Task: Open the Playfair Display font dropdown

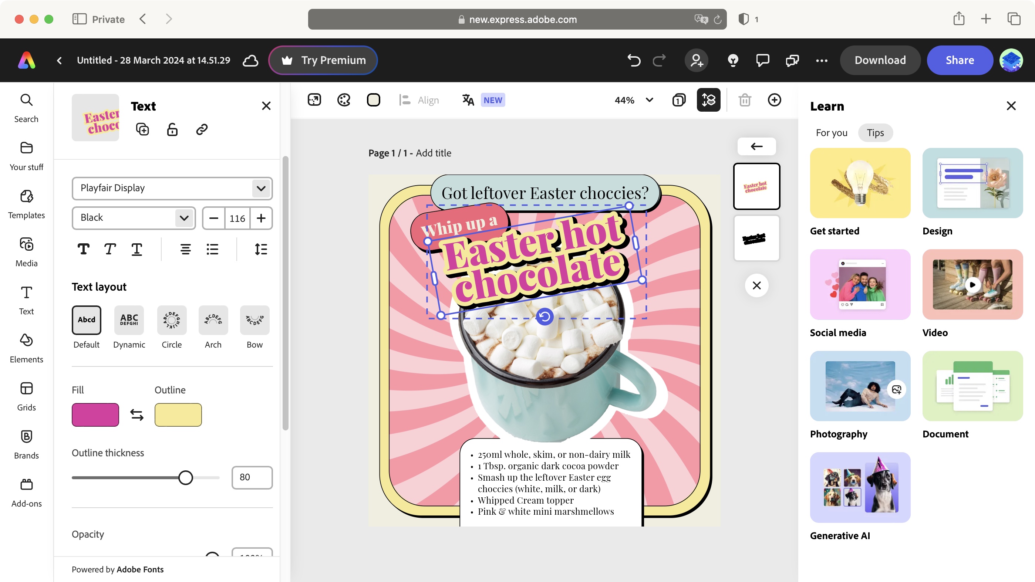Action: click(172, 188)
